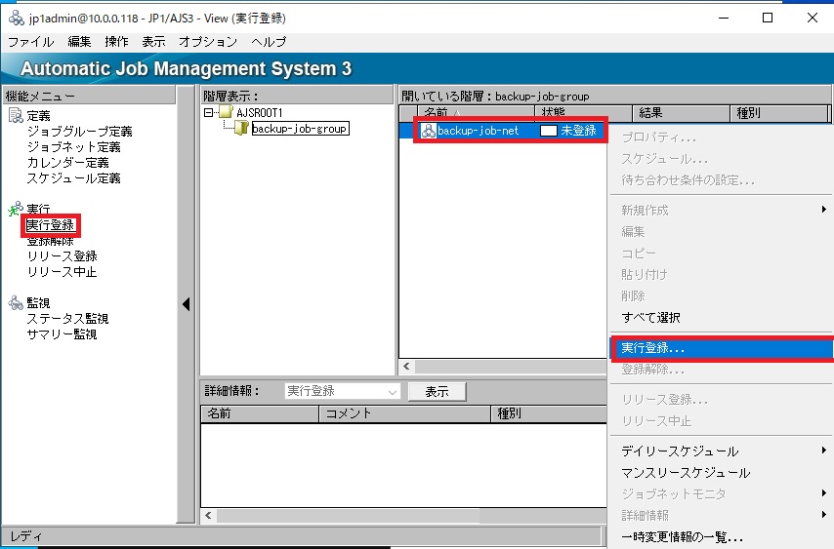Screen dimensions: 834x549
Task: Open the ファイル menu
Action: click(x=31, y=41)
